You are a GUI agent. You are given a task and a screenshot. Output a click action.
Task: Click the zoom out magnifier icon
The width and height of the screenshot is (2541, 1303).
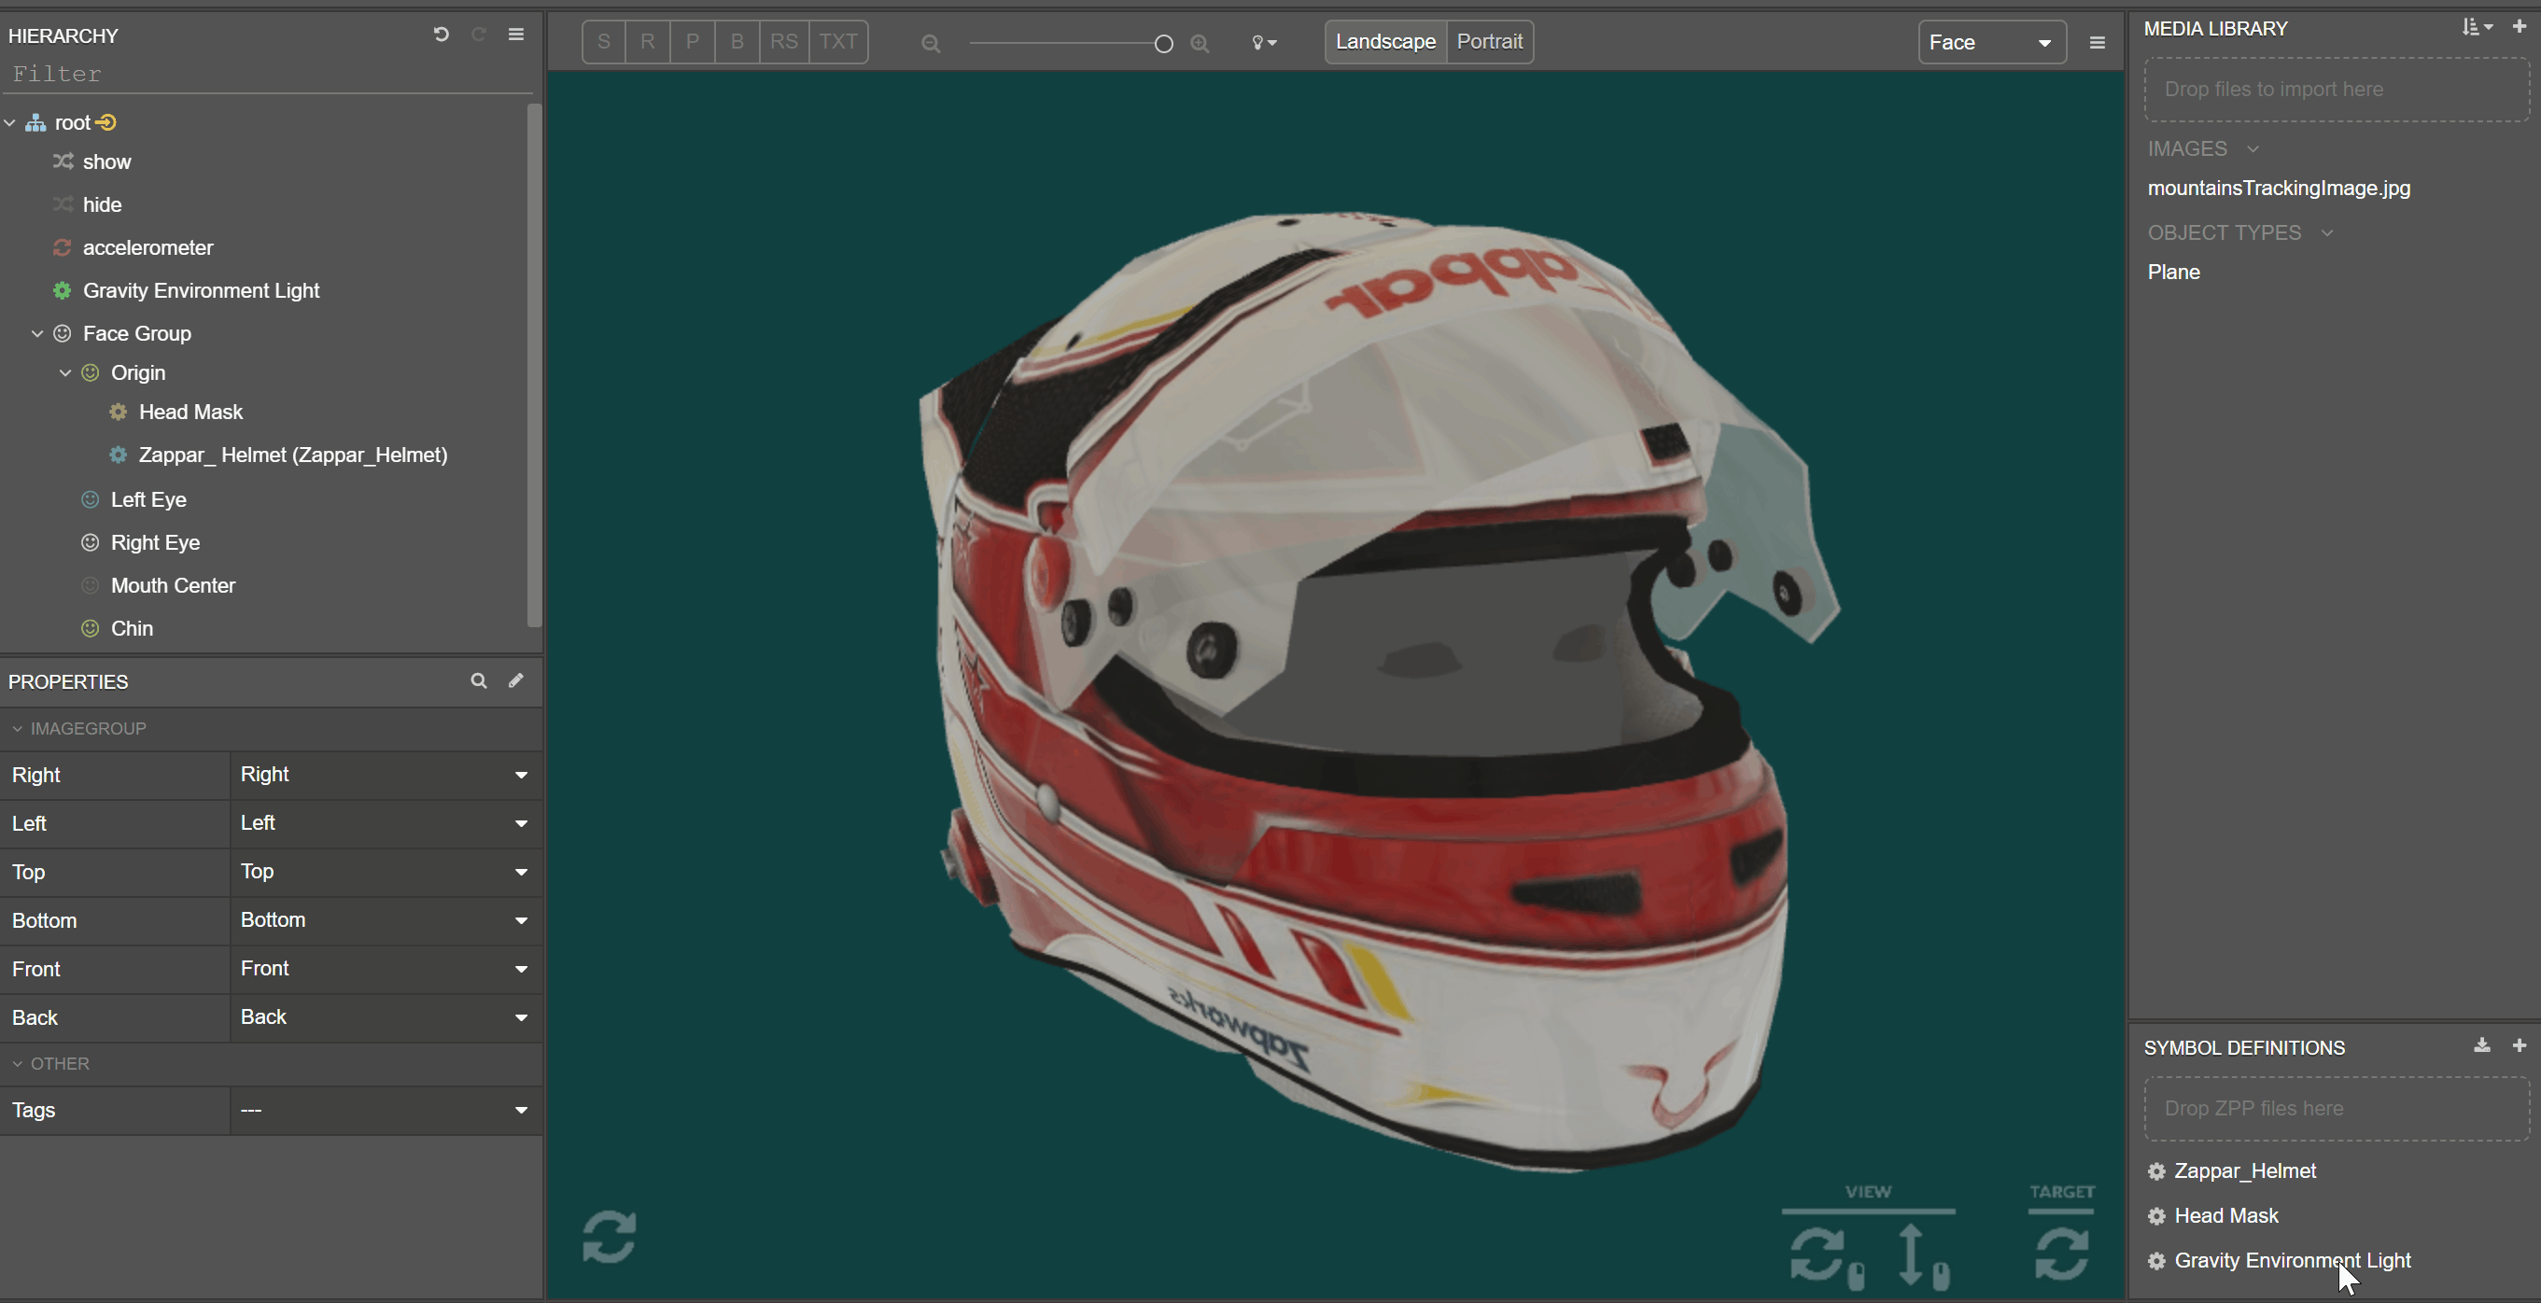click(x=930, y=43)
